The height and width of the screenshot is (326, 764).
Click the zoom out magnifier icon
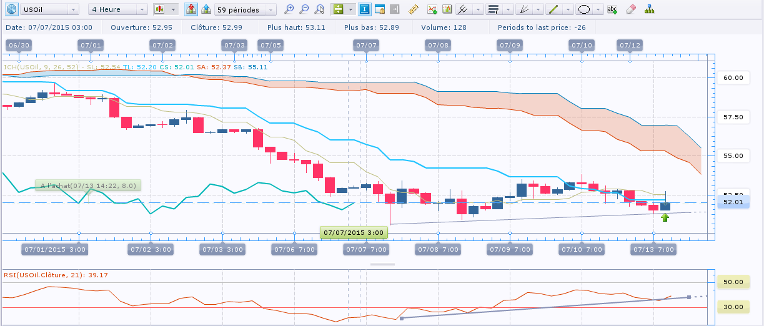click(x=304, y=9)
